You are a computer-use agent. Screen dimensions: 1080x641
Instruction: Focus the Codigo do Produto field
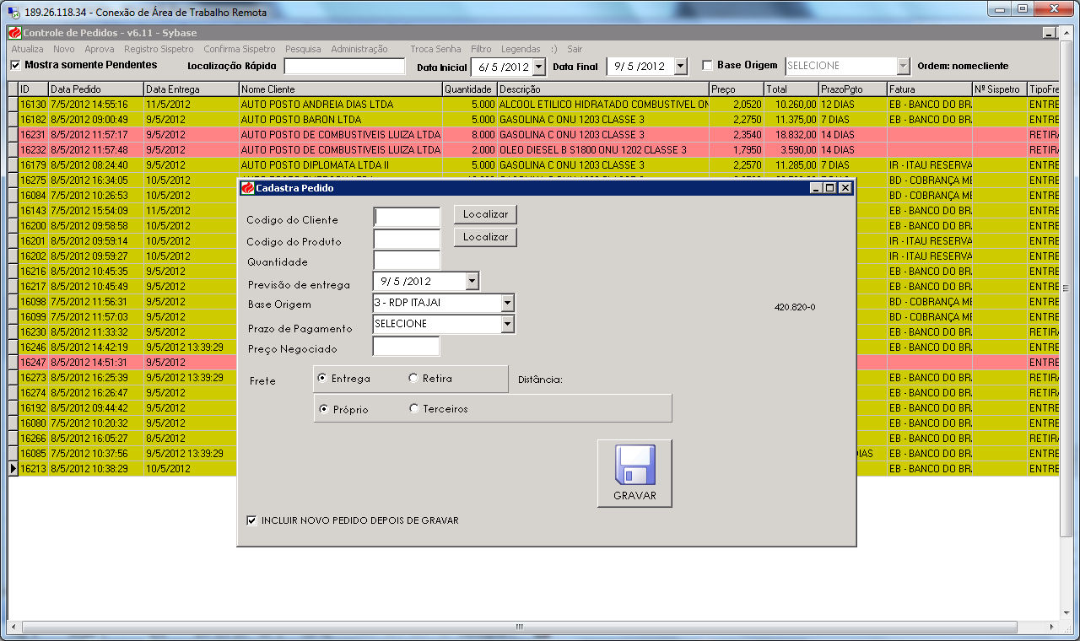407,240
